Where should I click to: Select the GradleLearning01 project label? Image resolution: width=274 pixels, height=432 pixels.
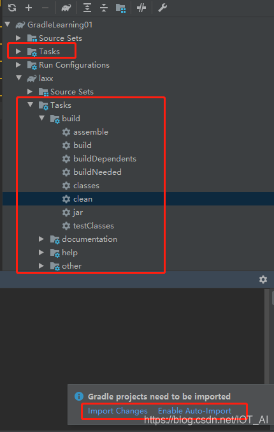coord(60,25)
